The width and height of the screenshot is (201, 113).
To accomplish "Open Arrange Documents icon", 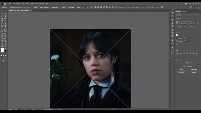I will pyautogui.click(x=186, y=4).
